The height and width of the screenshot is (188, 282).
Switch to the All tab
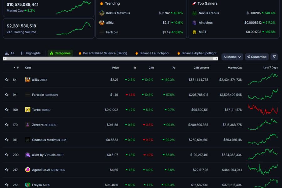tap(9, 53)
